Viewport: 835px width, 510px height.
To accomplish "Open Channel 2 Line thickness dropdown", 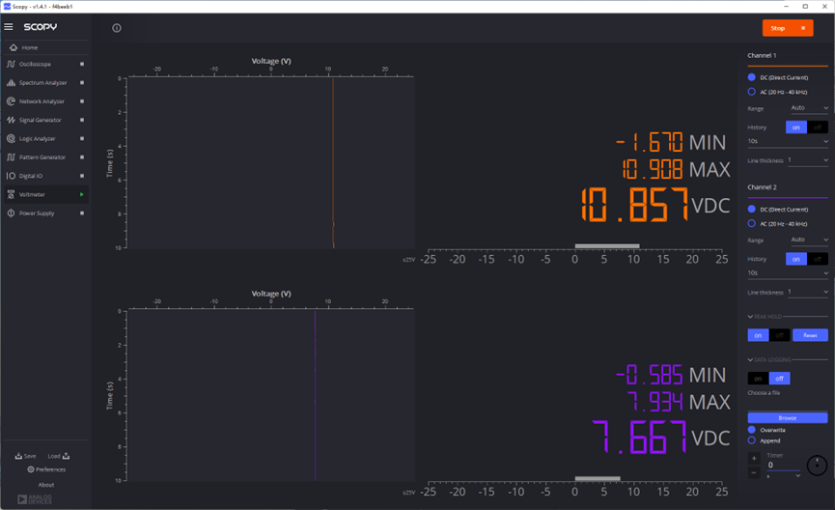I will point(808,292).
